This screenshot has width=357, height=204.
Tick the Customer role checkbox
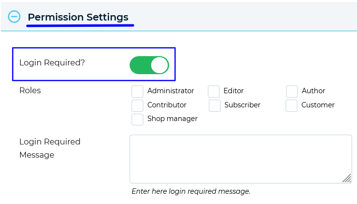[291, 105]
